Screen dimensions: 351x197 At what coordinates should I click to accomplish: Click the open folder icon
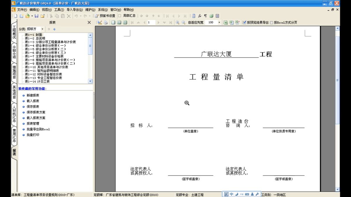point(27,16)
